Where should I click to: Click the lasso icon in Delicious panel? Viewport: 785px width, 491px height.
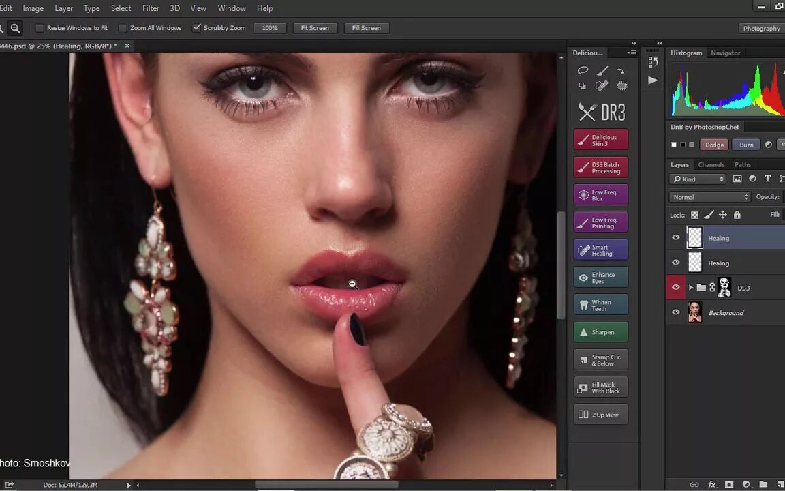(x=583, y=71)
